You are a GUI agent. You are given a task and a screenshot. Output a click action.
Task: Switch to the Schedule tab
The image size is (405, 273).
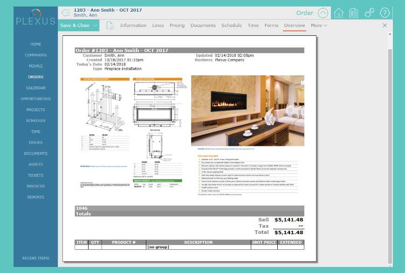pyautogui.click(x=232, y=25)
